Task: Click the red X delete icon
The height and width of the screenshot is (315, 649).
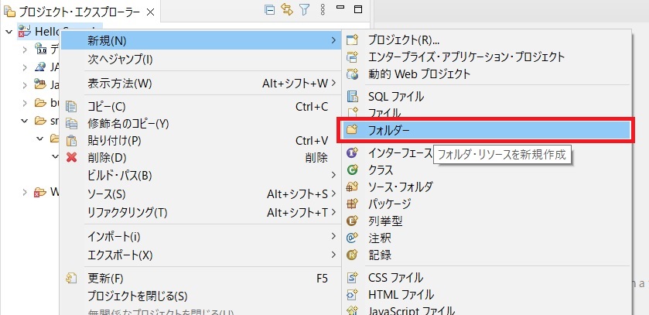Action: [x=72, y=157]
